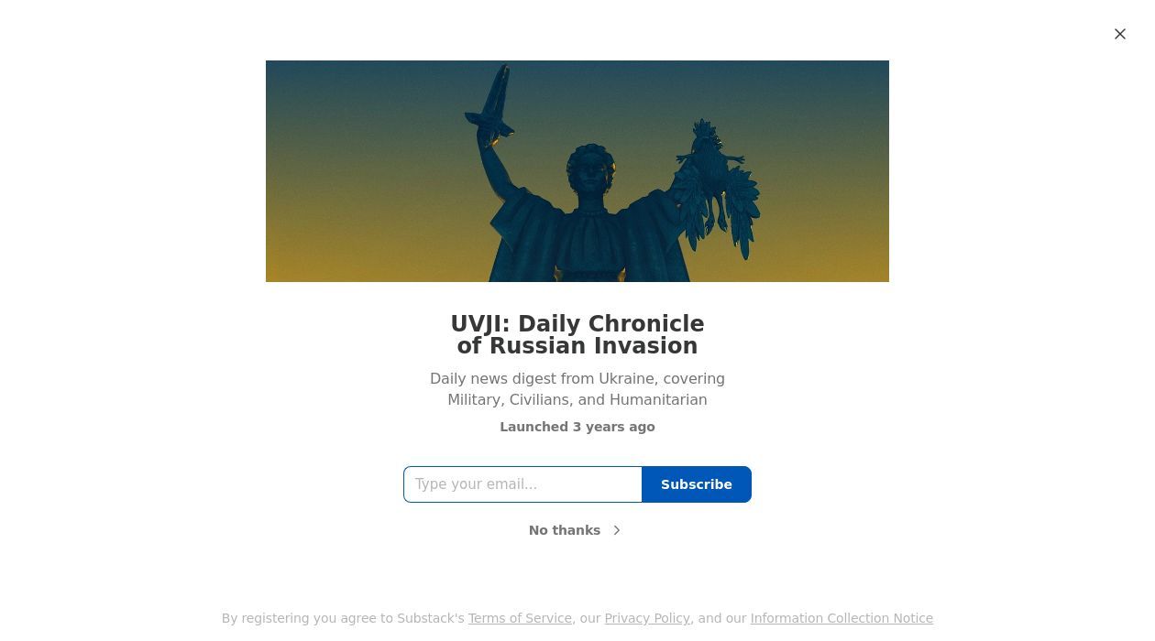Screen dimensions: 1155x641
Task: Click the 'Military, Civilians, and Humanitarian' line
Action: [x=577, y=399]
